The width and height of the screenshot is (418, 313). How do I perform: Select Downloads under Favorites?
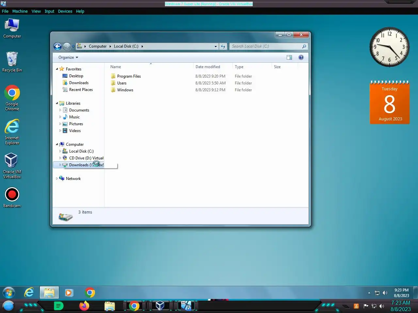point(79,83)
